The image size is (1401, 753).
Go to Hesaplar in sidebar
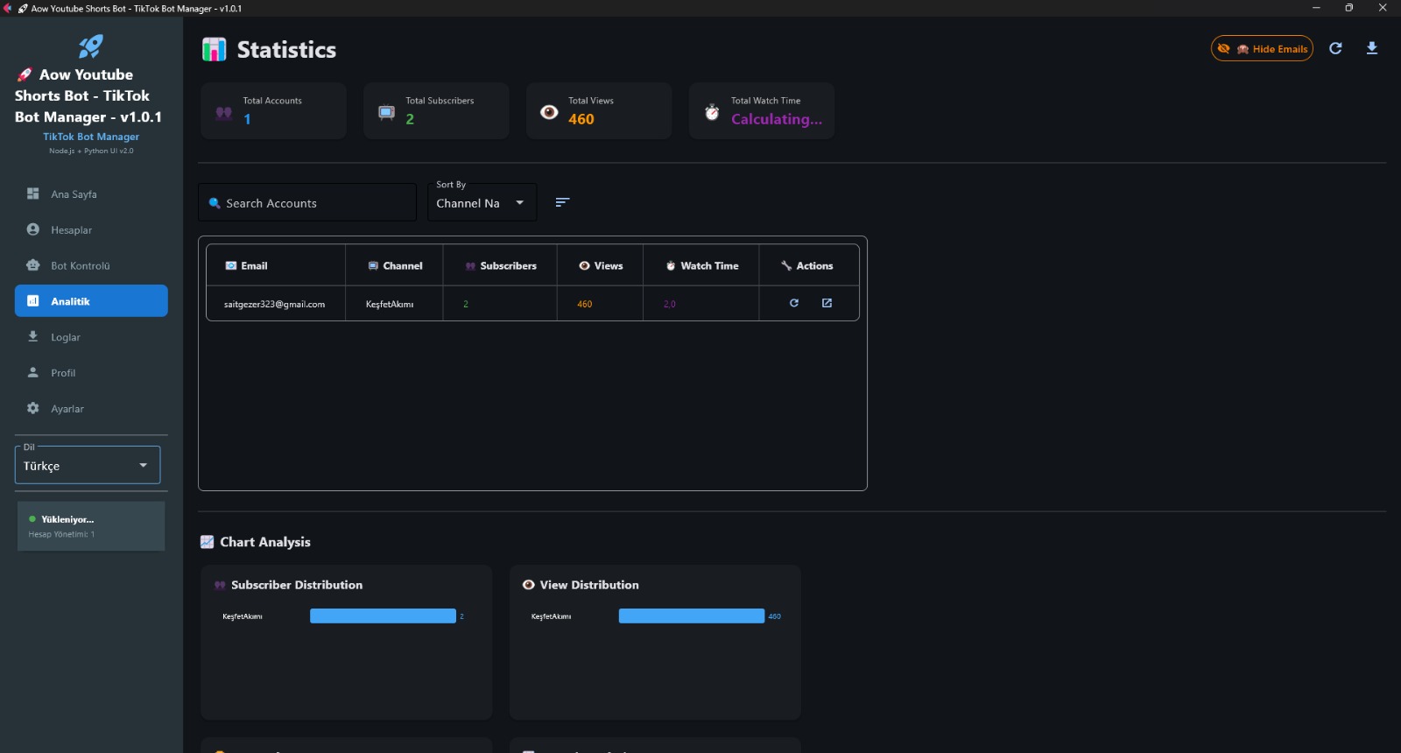tap(71, 230)
